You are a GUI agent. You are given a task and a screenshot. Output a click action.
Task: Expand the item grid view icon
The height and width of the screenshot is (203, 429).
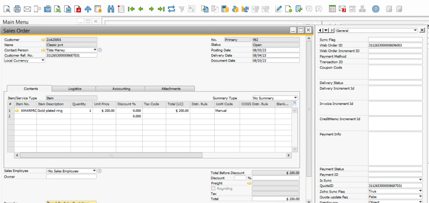(x=294, y=104)
